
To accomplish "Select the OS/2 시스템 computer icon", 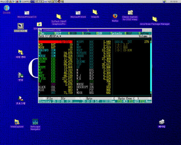I will pyautogui.click(x=21, y=26).
